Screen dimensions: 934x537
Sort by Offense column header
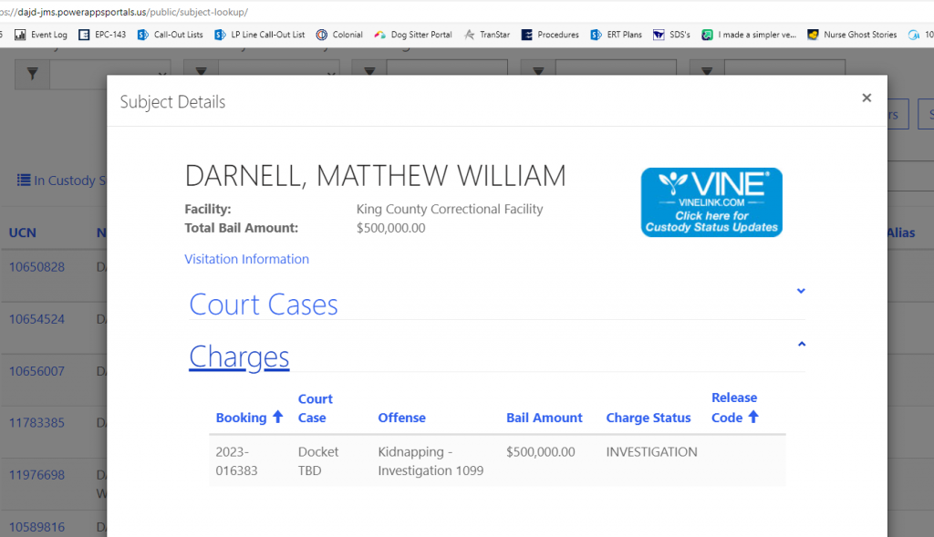(401, 418)
